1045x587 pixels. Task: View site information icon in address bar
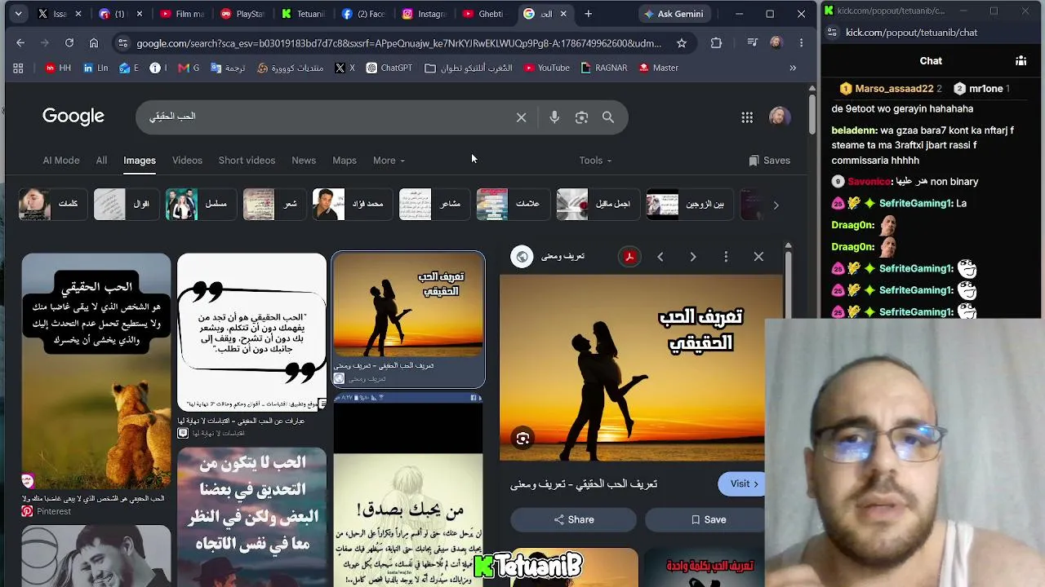click(x=122, y=43)
